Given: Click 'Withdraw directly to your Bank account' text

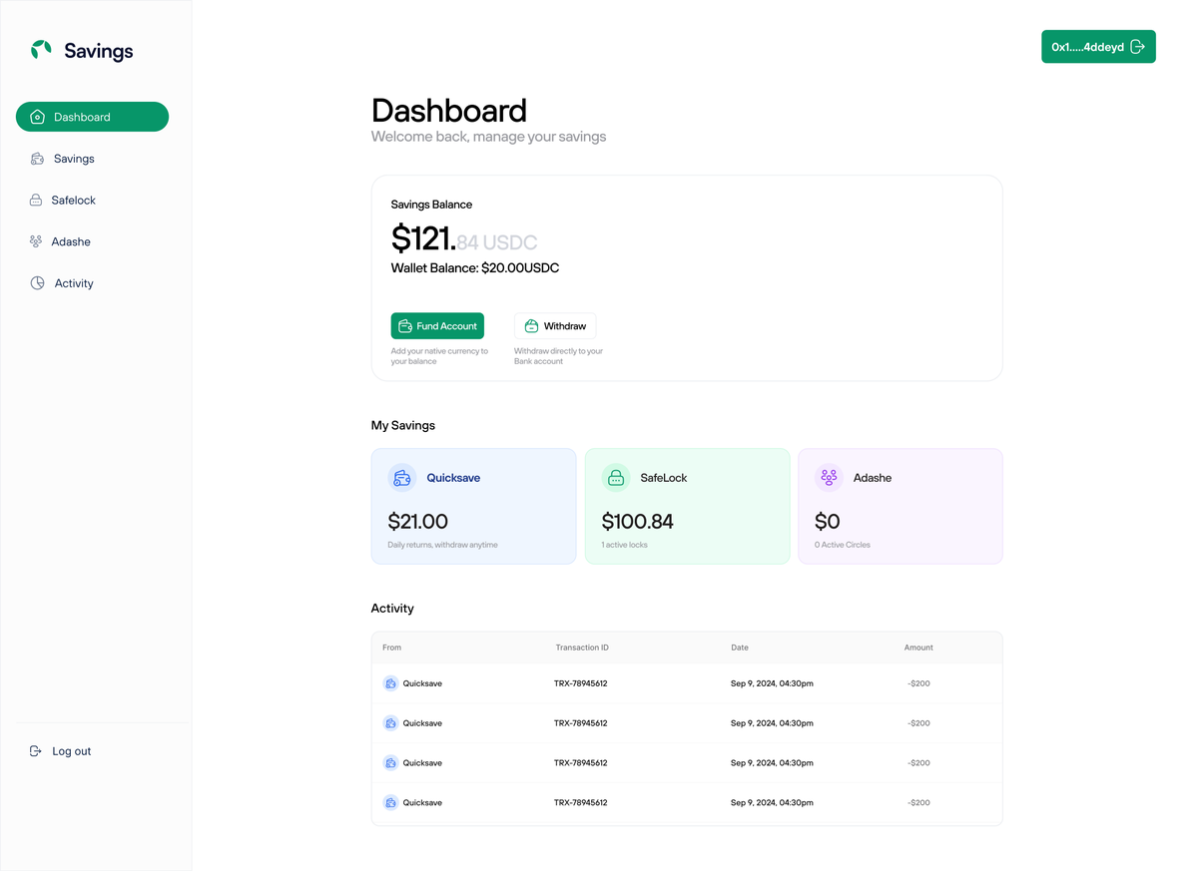Looking at the screenshot, I should (559, 356).
